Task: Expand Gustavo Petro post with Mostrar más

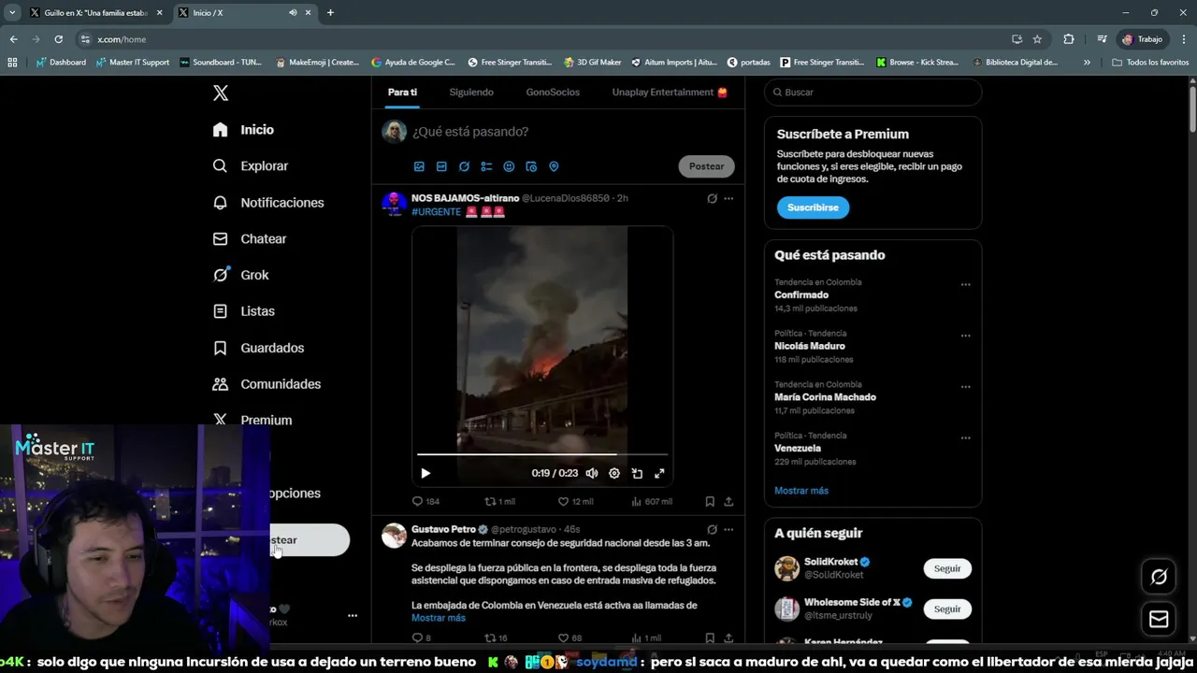Action: [438, 618]
